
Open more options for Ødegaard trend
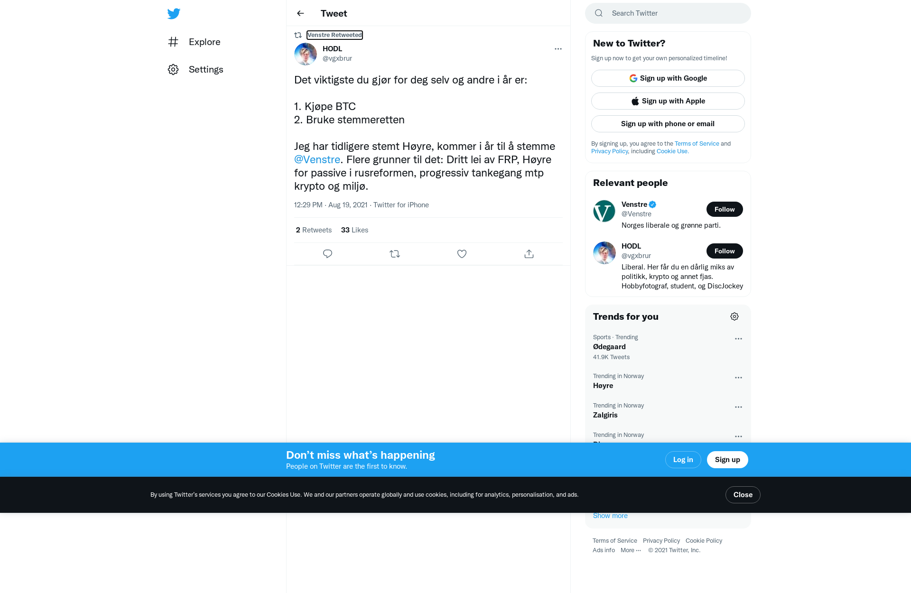738,339
